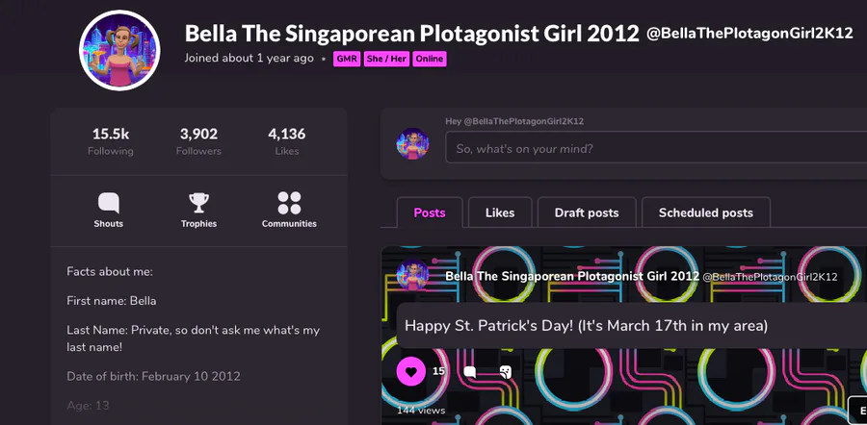Click @BellaThePlotagonGirl2K12 handle in header
Image resolution: width=867 pixels, height=425 pixels.
pyautogui.click(x=749, y=34)
